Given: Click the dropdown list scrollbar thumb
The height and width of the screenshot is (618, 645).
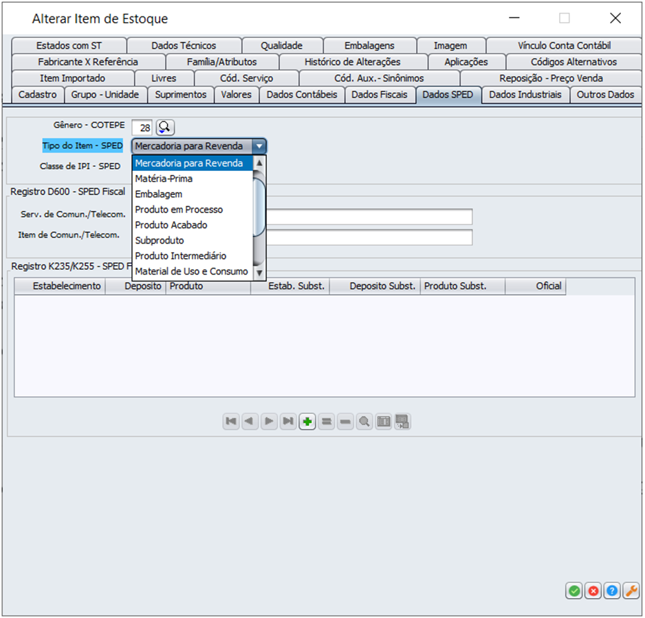Looking at the screenshot, I should pyautogui.click(x=259, y=207).
